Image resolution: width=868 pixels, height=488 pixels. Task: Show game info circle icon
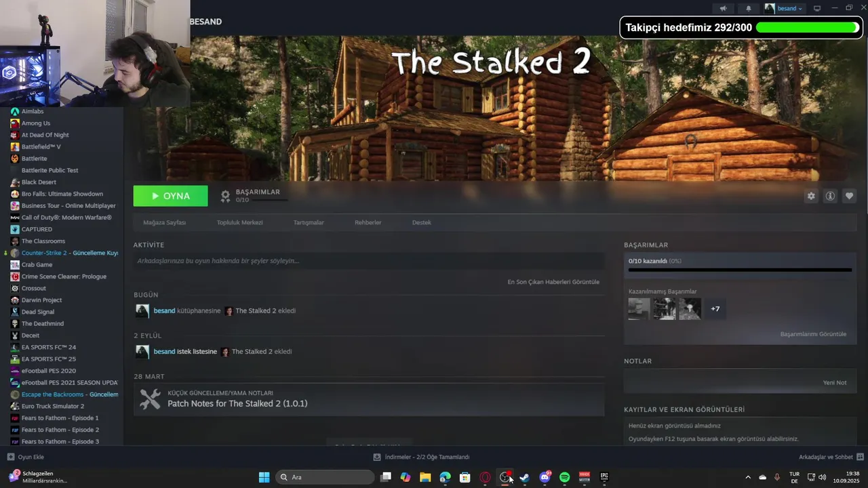click(x=830, y=196)
